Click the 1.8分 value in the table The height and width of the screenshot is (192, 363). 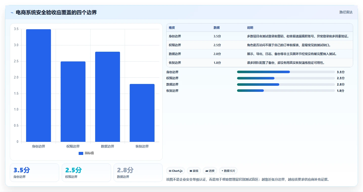(217, 63)
